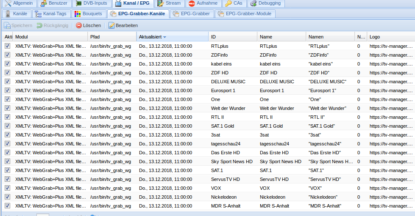Select the ID cell "3sat"
The image size is (415, 216).
[x=216, y=135]
